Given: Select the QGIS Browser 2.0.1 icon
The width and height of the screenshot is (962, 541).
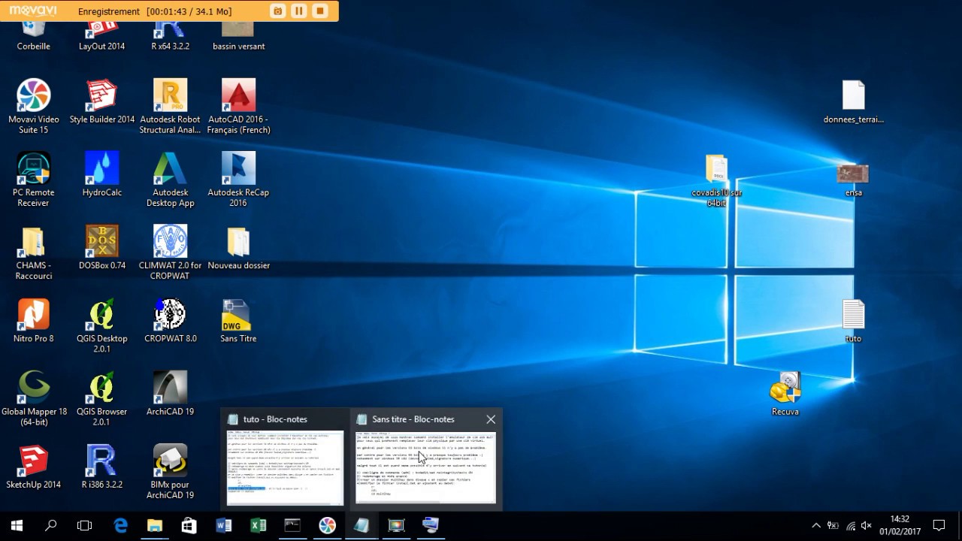Looking at the screenshot, I should tap(102, 399).
